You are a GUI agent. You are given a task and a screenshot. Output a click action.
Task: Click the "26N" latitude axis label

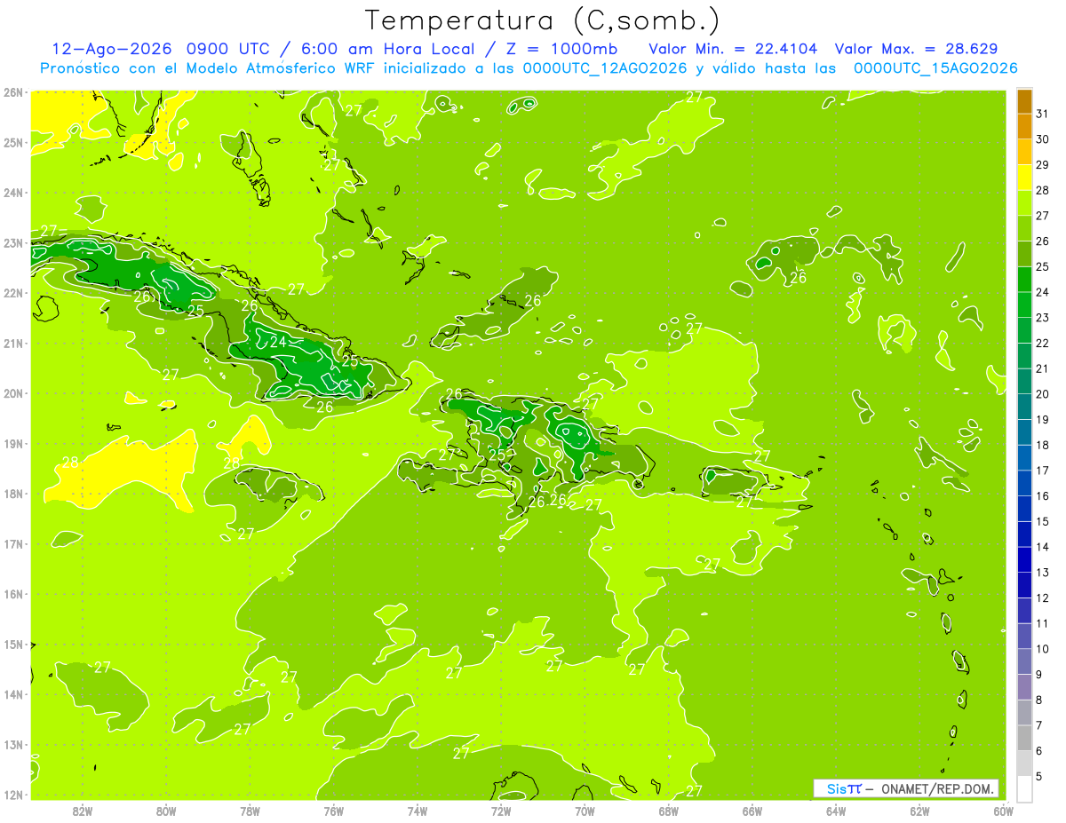12,92
